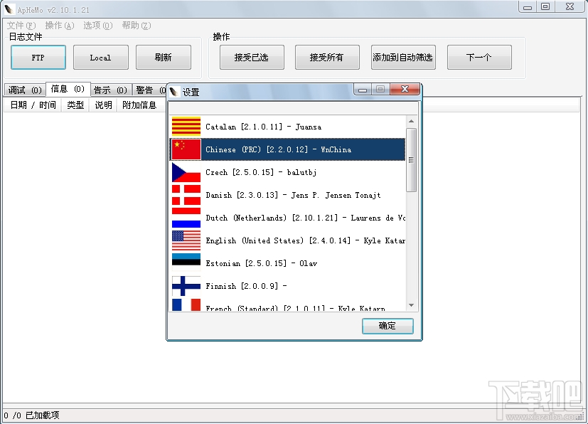The image size is (588, 424).
Task: Switch to the 调试 (0) tab
Action: coord(25,90)
